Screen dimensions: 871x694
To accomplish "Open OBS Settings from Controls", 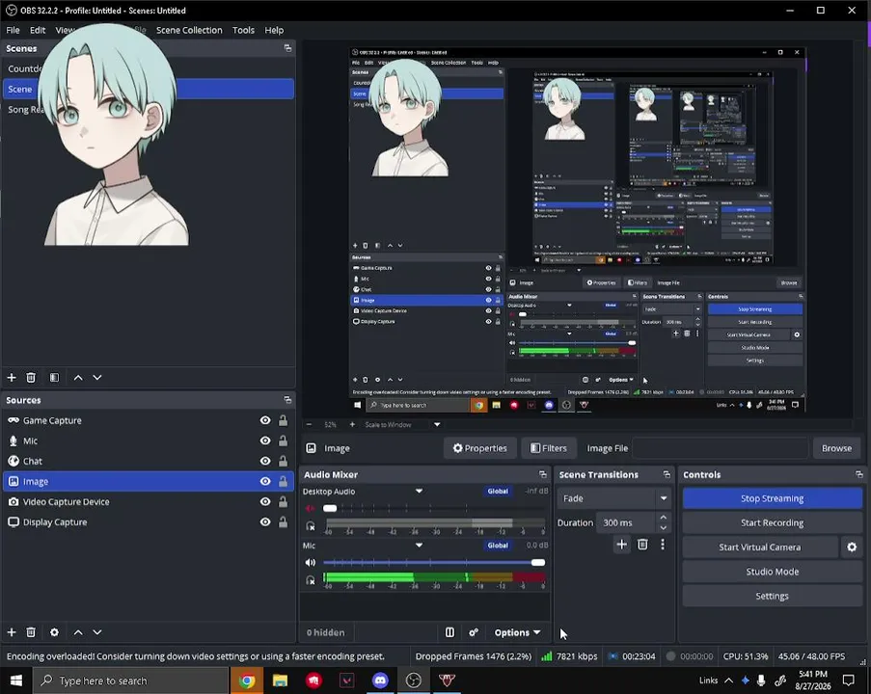I will pos(772,597).
